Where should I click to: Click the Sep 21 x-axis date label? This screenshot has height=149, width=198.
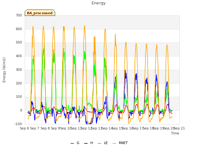coord(179,128)
